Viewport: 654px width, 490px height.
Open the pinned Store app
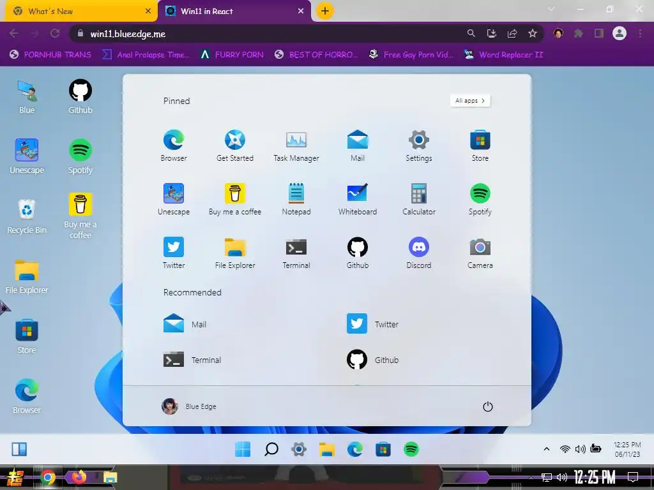click(480, 145)
